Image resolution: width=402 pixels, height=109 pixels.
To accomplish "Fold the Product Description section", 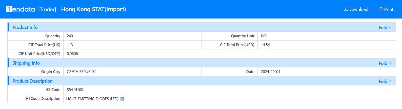I will click(x=385, y=81).
